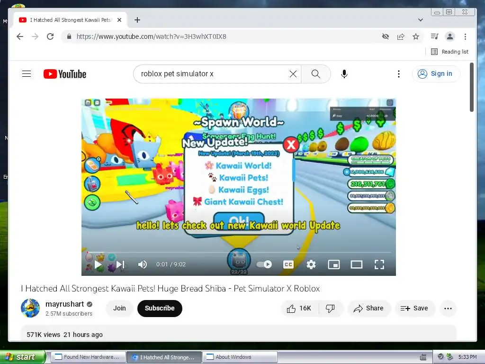Open YouTube settings three-dot menu
This screenshot has height=364, width=485.
click(x=399, y=73)
